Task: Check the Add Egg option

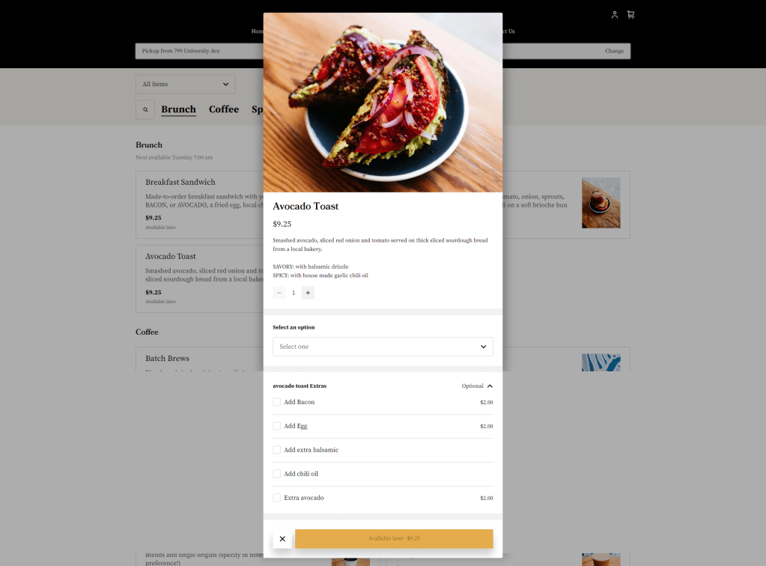Action: [276, 426]
